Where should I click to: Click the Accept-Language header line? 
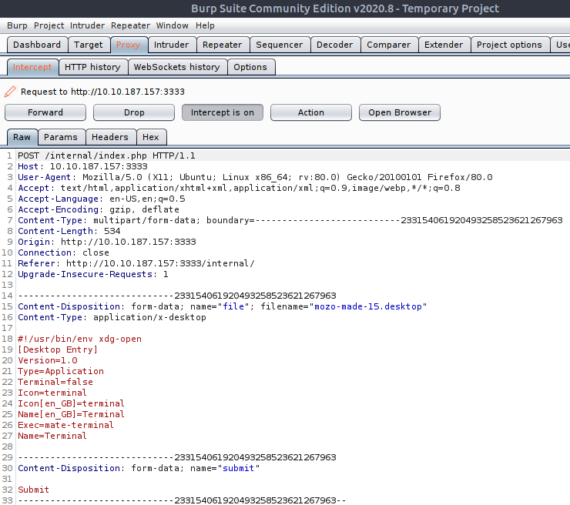(102, 199)
